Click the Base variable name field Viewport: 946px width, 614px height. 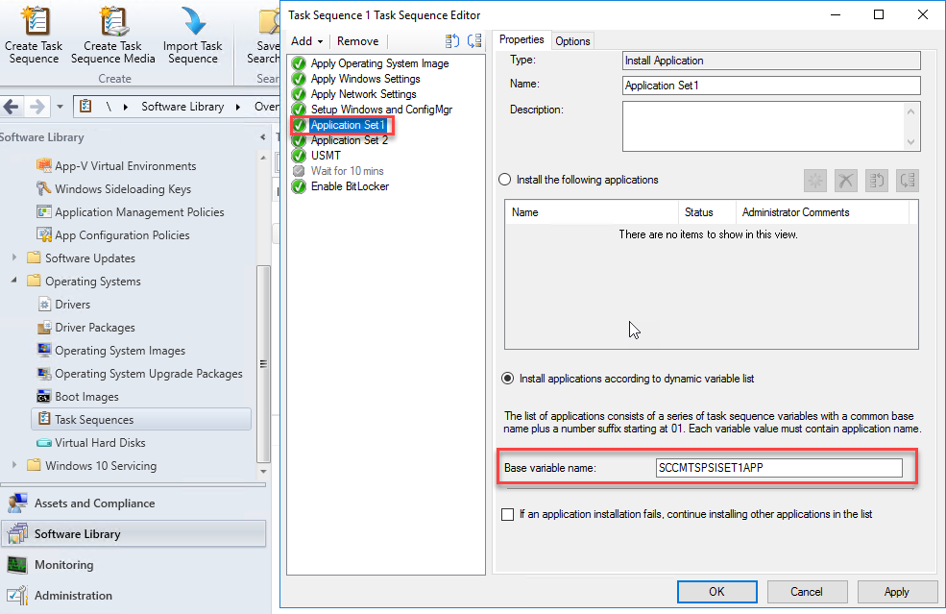[x=778, y=468]
